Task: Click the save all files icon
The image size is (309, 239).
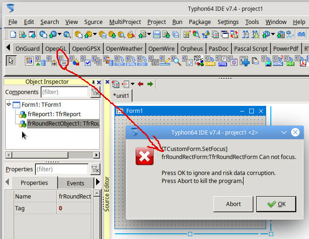Action: pos(176,35)
